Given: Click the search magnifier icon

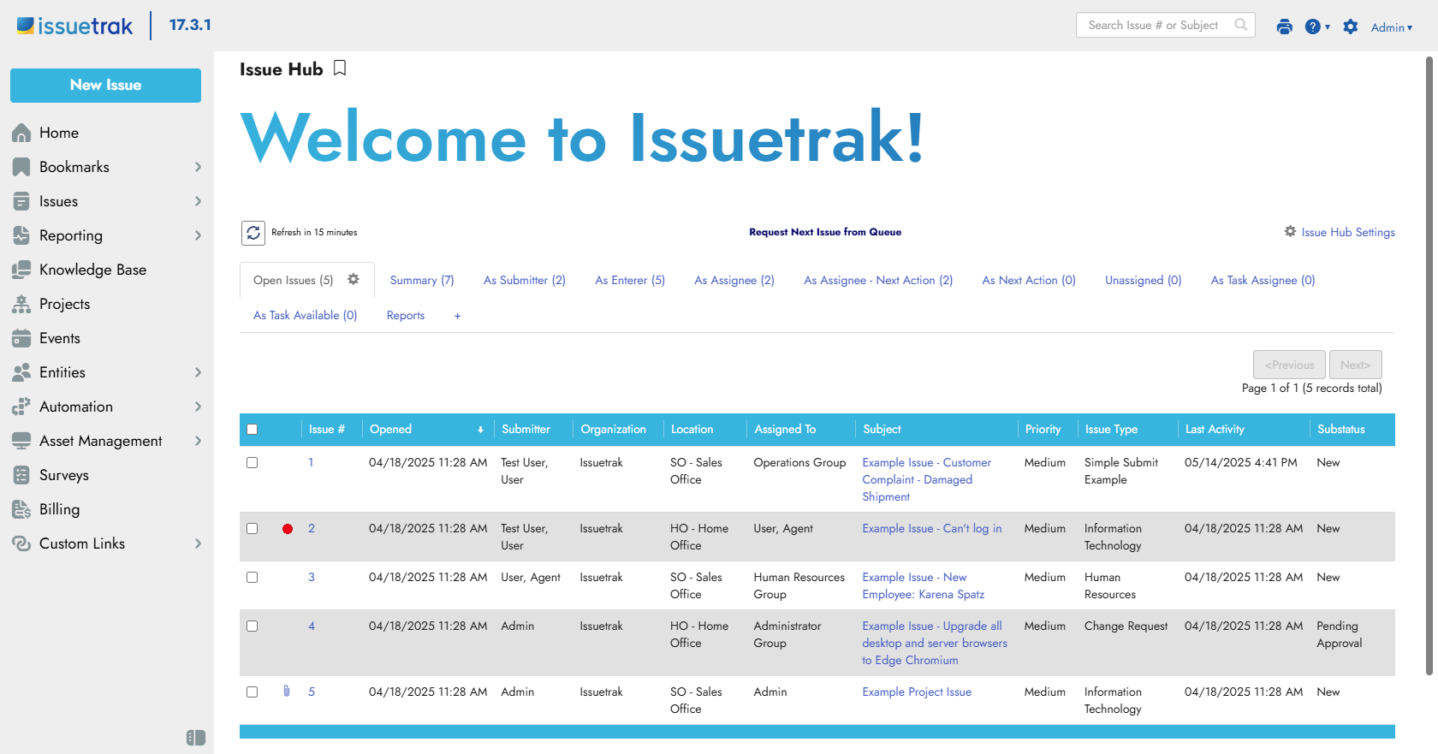Looking at the screenshot, I should point(1241,25).
